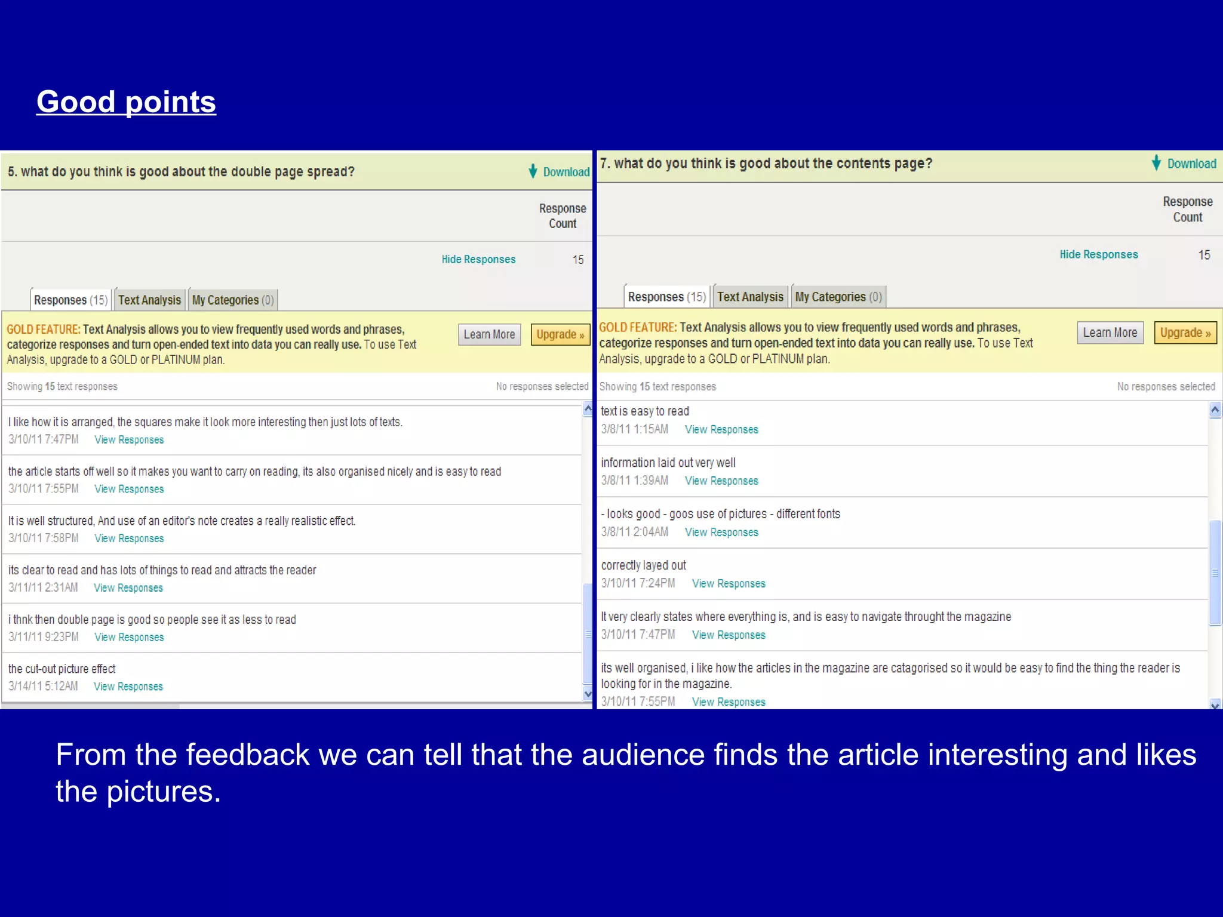Select response 'information laid out very well'
The image size is (1223, 917).
(x=668, y=463)
